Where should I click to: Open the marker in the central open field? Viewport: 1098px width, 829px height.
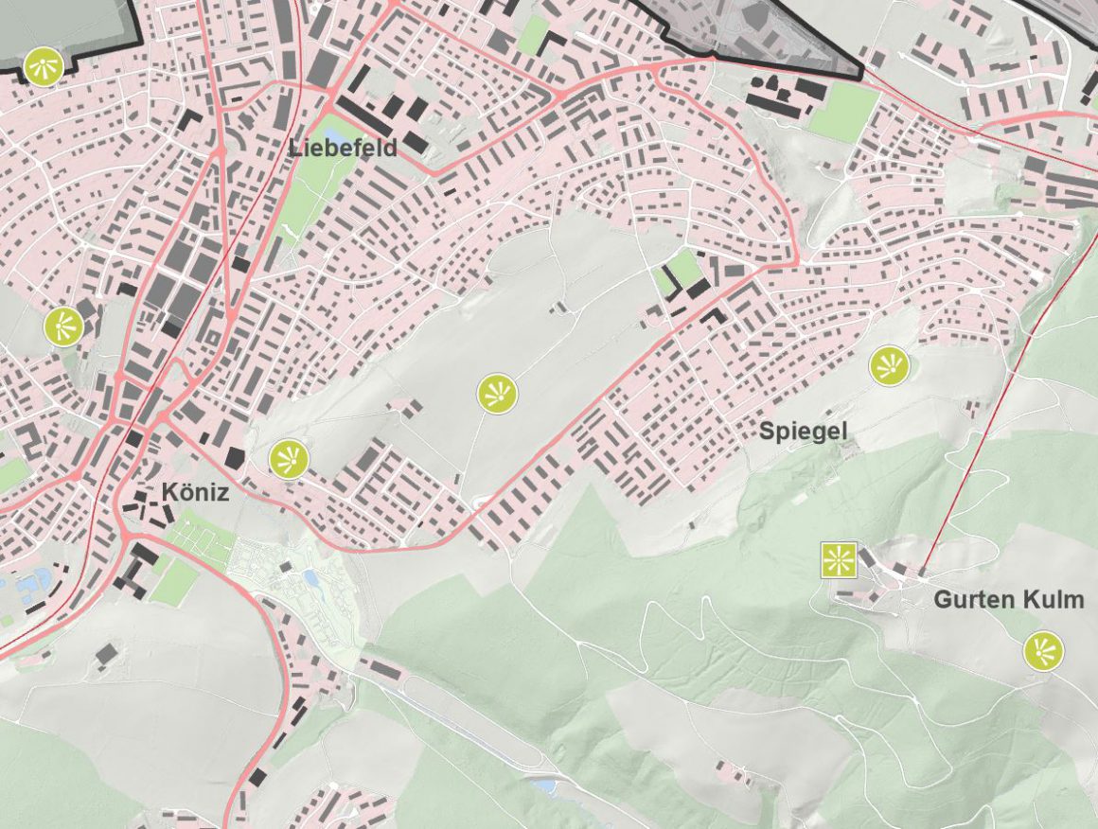point(497,394)
